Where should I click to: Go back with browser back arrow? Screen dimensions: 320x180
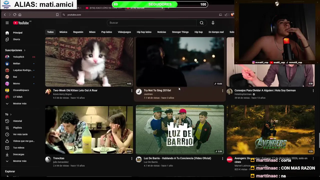click(5, 15)
